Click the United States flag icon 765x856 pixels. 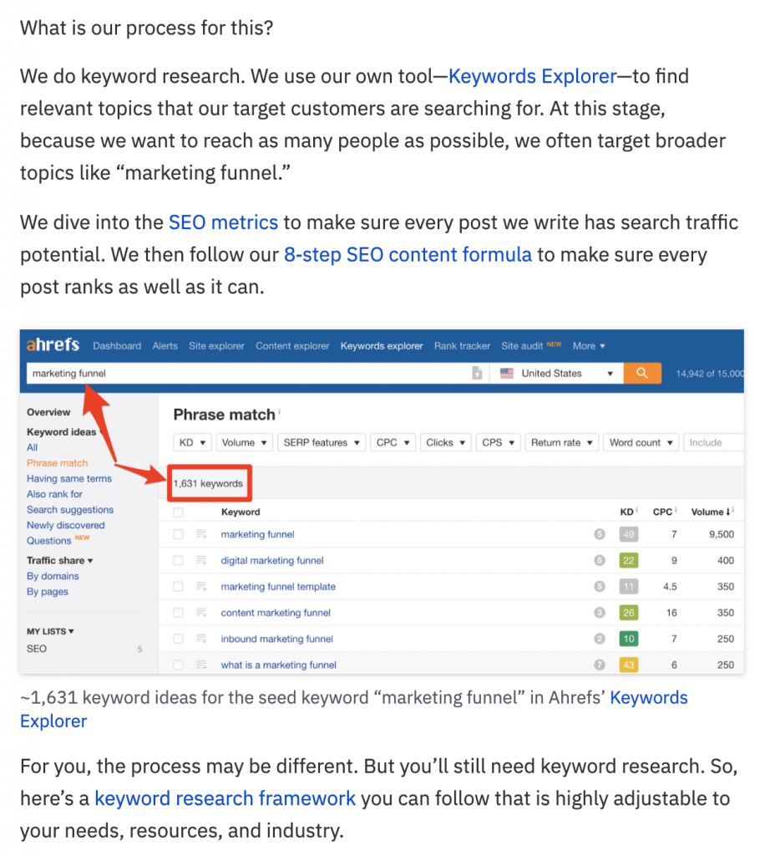(507, 374)
